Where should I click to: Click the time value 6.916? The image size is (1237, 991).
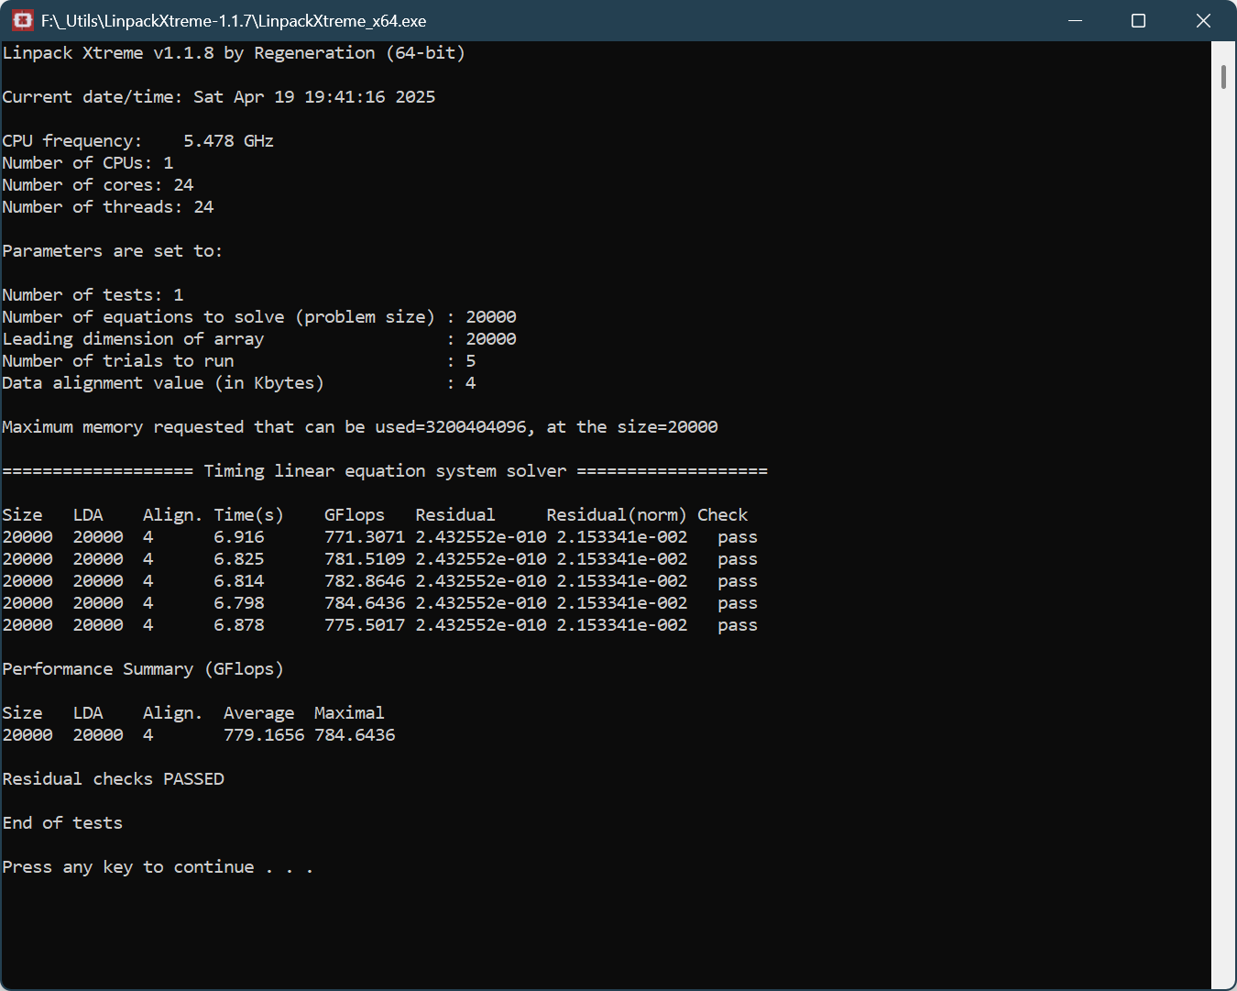coord(239,537)
